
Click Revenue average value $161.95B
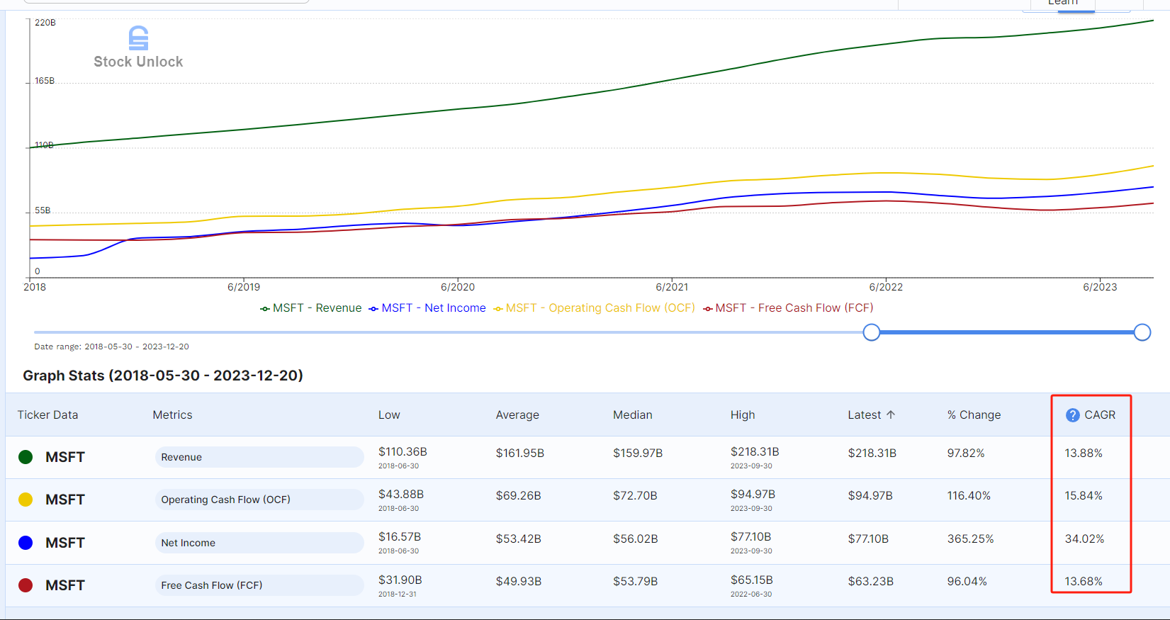pos(520,453)
